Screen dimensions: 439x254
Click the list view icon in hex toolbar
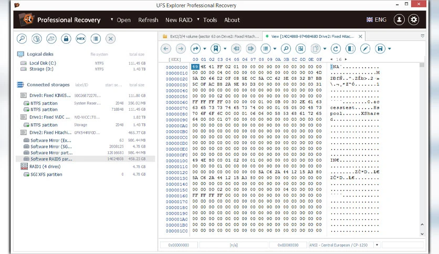click(x=266, y=49)
